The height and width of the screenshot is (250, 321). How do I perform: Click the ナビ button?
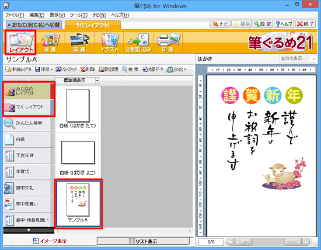(x=220, y=24)
